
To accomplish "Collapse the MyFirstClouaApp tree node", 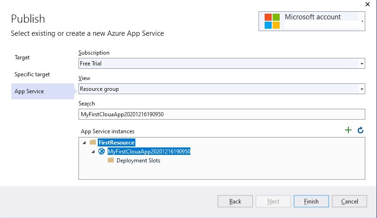I will (93, 152).
